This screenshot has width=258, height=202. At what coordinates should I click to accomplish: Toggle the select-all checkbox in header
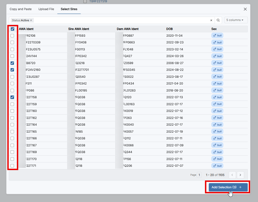click(x=12, y=29)
